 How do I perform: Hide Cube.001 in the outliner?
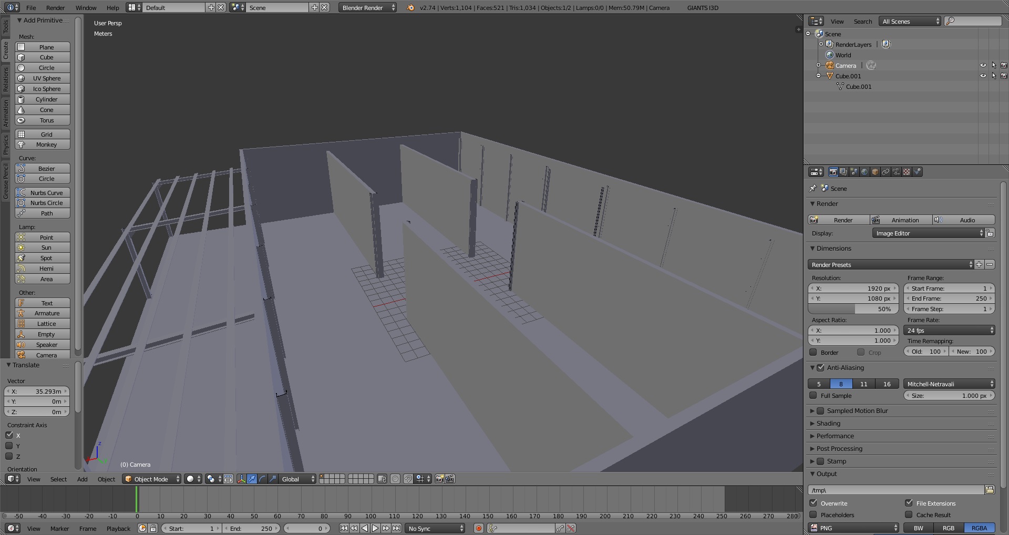pos(983,76)
